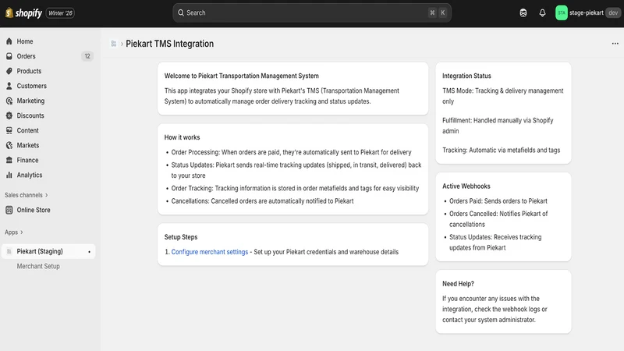Screen dimensions: 624x351
Task: Click the apps breadcrumb icon
Action: pyautogui.click(x=113, y=44)
